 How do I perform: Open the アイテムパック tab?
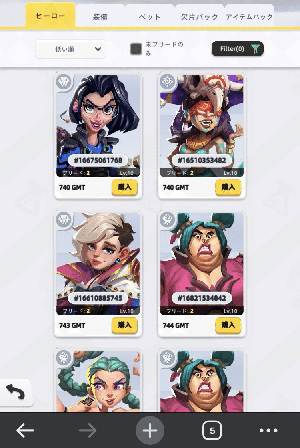249,17
